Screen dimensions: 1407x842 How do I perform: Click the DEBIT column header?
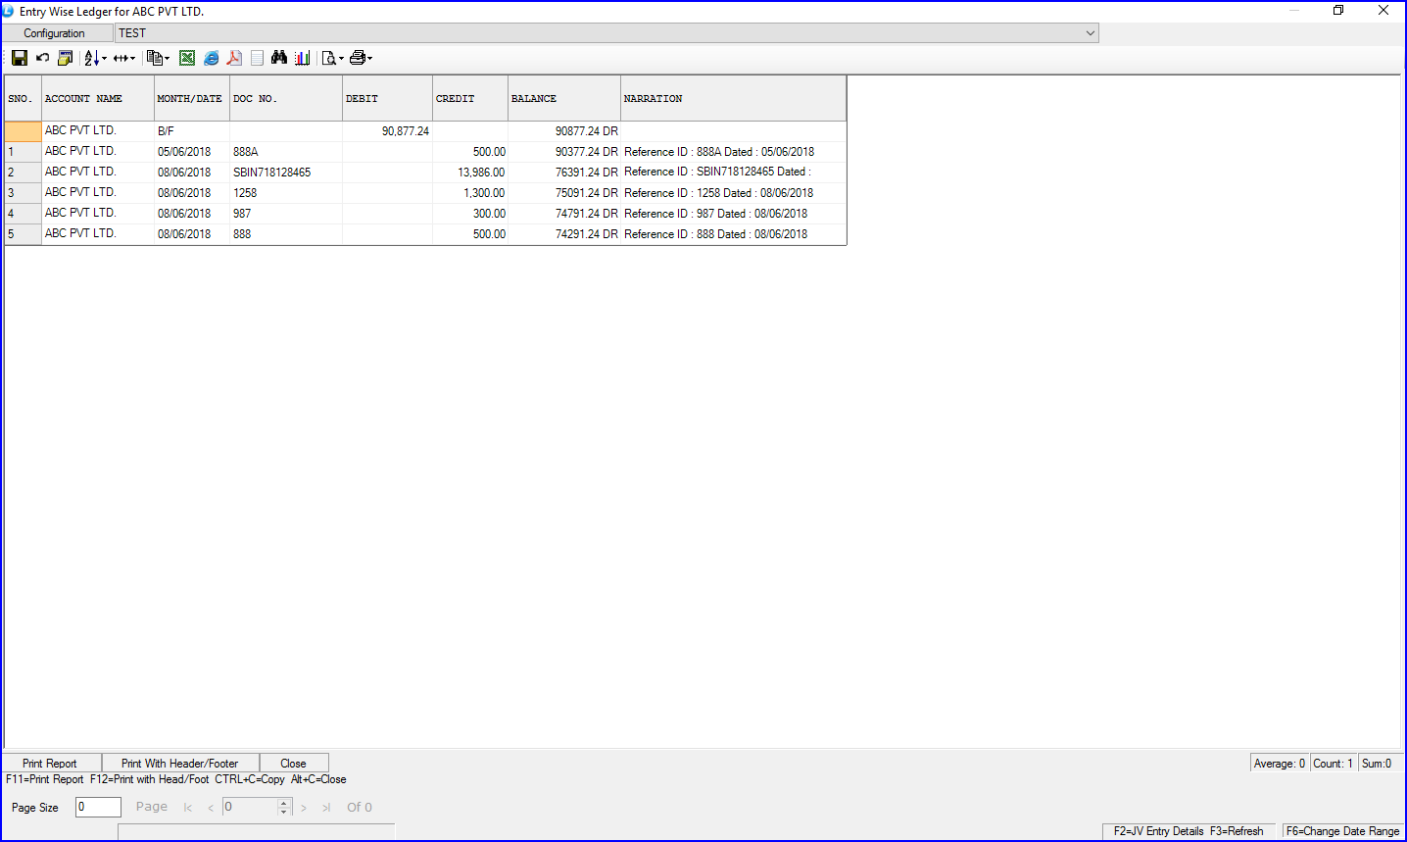pos(388,98)
